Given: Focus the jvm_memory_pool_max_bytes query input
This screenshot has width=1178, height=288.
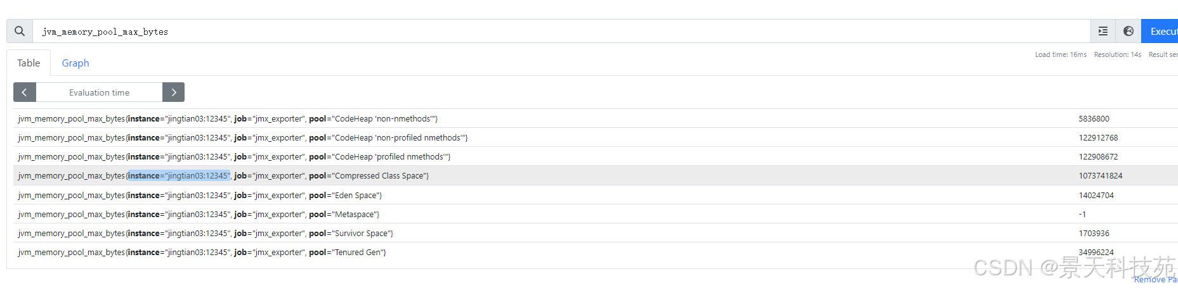Looking at the screenshot, I should point(558,32).
